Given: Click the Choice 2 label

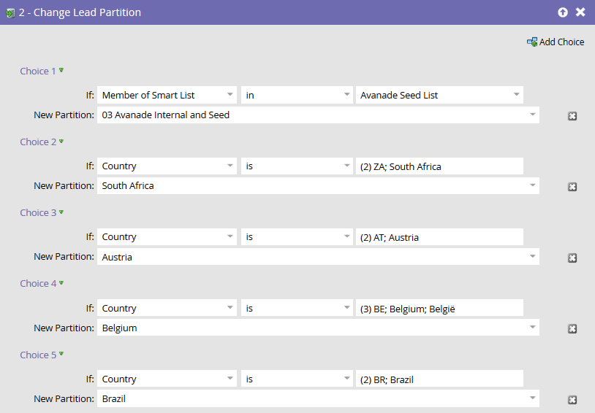Looking at the screenshot, I should coord(37,142).
